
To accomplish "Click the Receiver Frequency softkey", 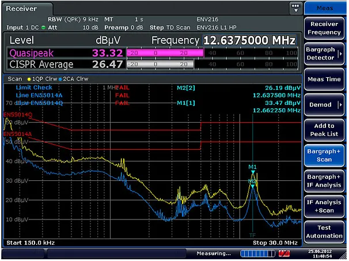I will point(324,28).
